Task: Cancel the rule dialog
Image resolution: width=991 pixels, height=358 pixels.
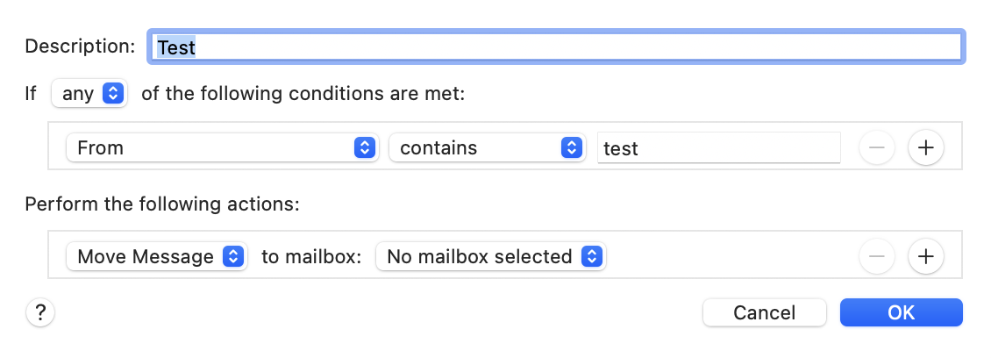Action: 764,312
